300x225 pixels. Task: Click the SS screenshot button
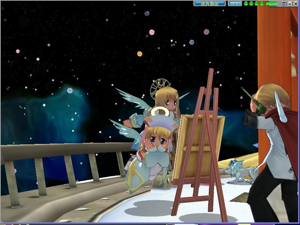tap(235, 3)
